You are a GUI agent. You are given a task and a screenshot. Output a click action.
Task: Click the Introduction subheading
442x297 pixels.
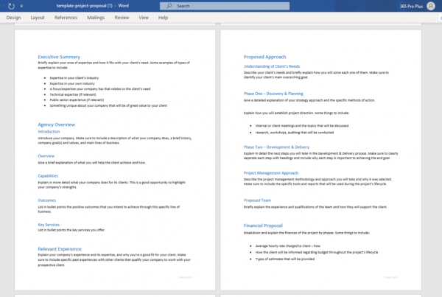tap(49, 131)
